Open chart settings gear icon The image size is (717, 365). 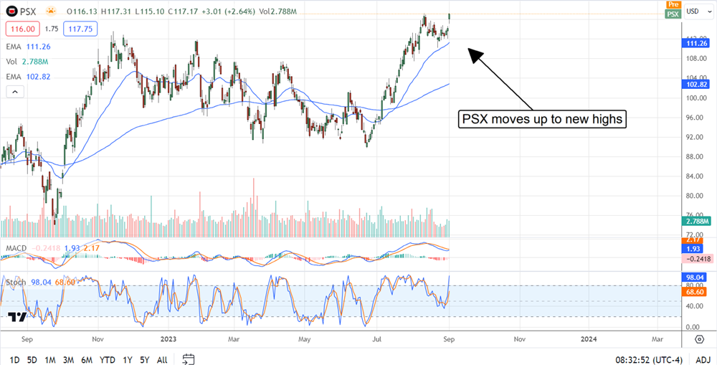[x=699, y=339]
